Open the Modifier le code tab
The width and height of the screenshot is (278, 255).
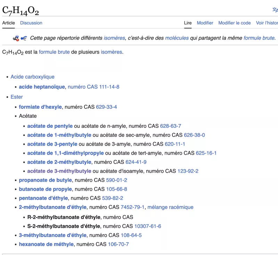pyautogui.click(x=234, y=23)
